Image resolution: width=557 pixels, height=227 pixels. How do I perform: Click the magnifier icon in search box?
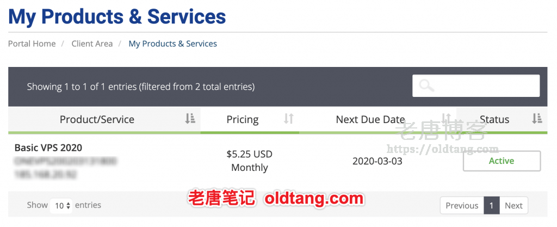[426, 85]
